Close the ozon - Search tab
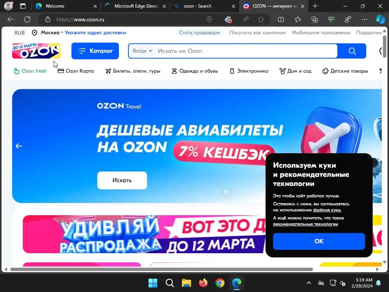The image size is (389, 292). 233,6
